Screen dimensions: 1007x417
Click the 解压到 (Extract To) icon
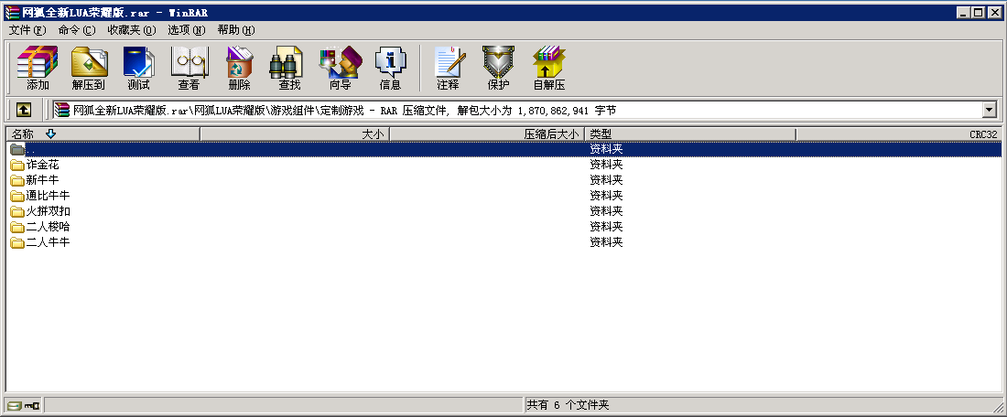[89, 68]
